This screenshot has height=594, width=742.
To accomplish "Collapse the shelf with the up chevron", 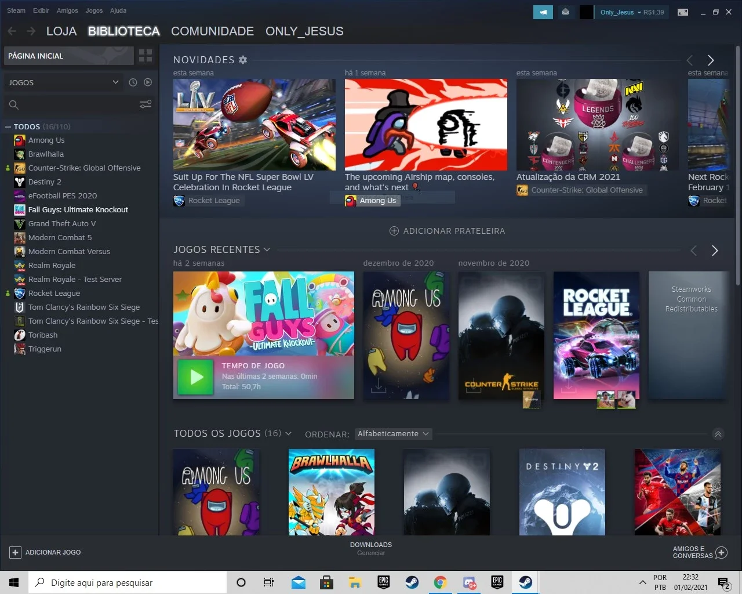I will pyautogui.click(x=718, y=434).
